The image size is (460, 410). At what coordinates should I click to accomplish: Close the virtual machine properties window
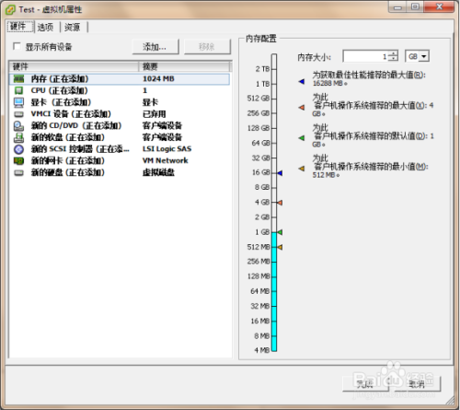439,6
